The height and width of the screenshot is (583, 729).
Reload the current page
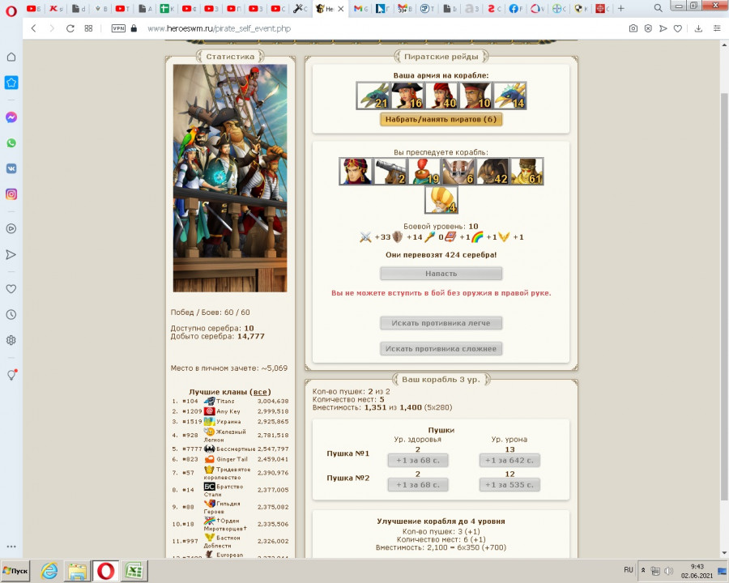pyautogui.click(x=70, y=28)
